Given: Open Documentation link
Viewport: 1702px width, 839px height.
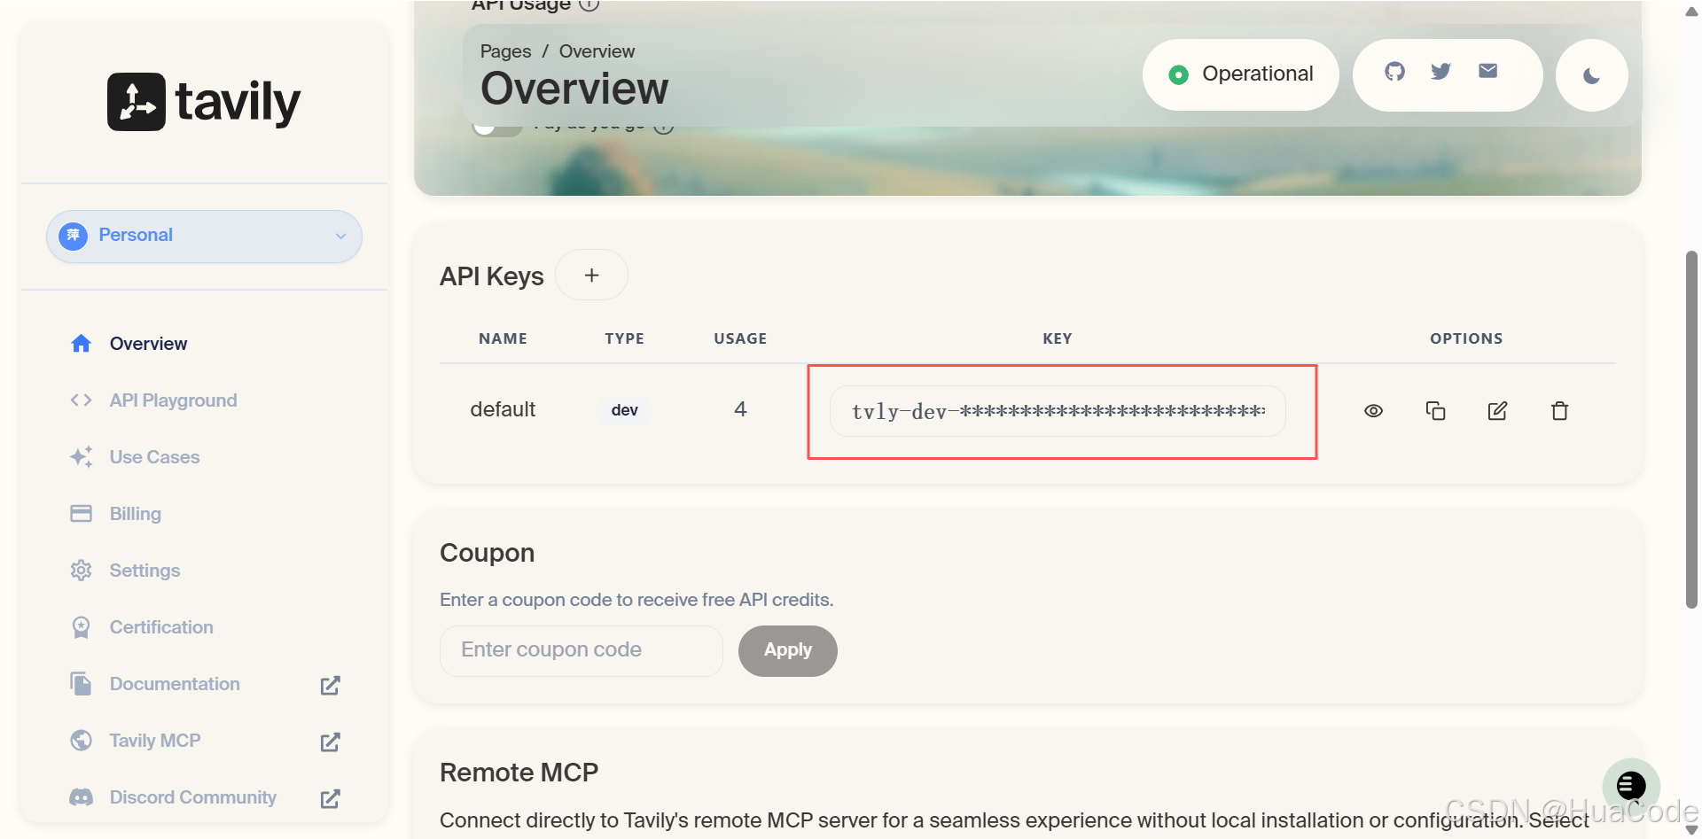Looking at the screenshot, I should [175, 684].
